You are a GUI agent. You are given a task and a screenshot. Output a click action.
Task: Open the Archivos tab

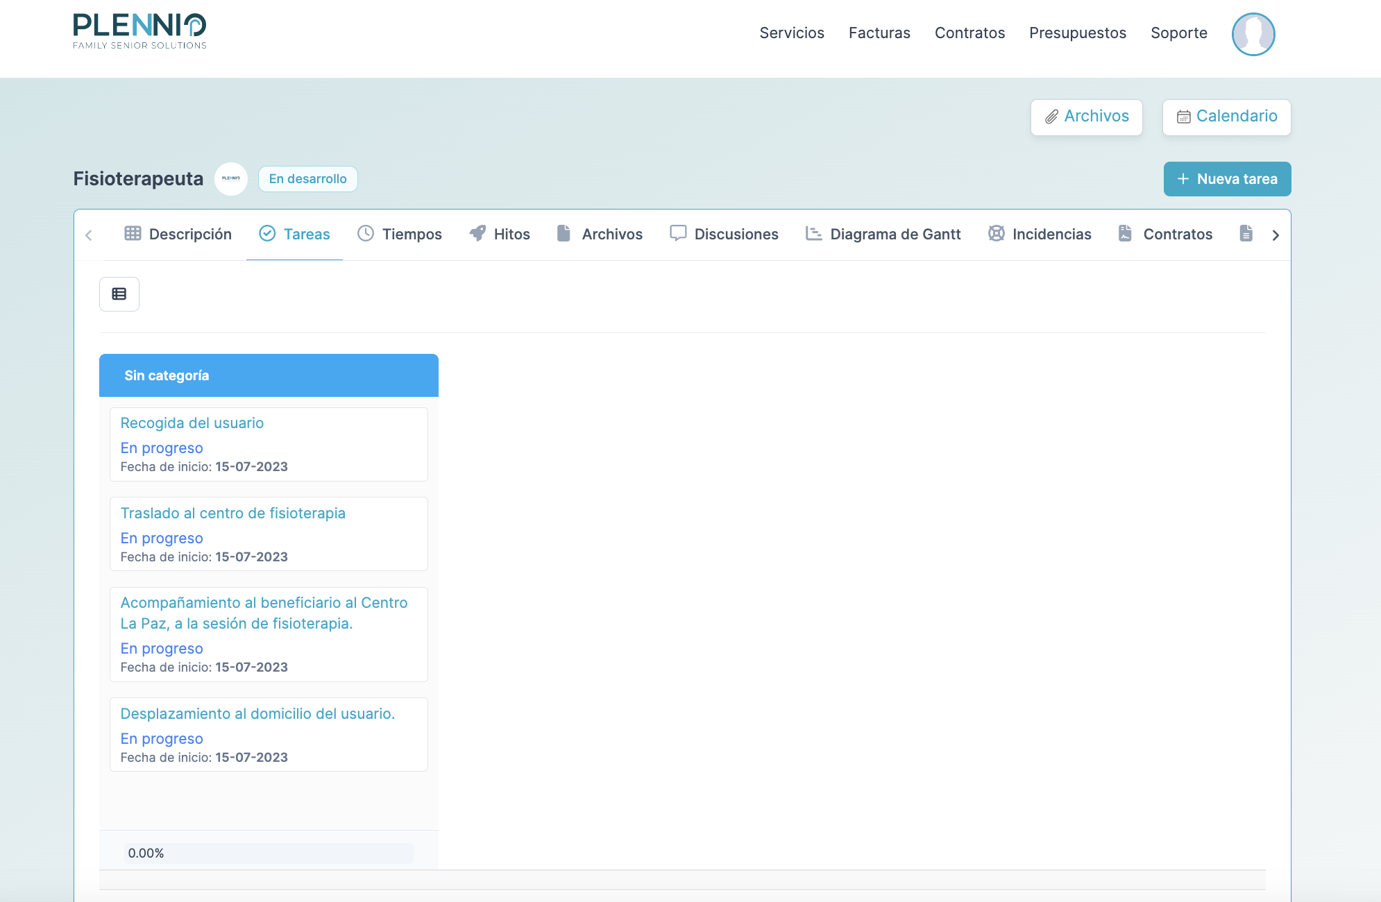click(x=600, y=235)
